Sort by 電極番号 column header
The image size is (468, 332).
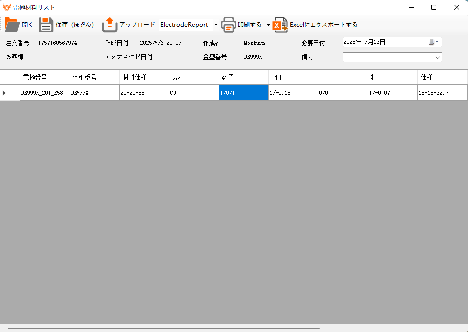tap(45, 78)
